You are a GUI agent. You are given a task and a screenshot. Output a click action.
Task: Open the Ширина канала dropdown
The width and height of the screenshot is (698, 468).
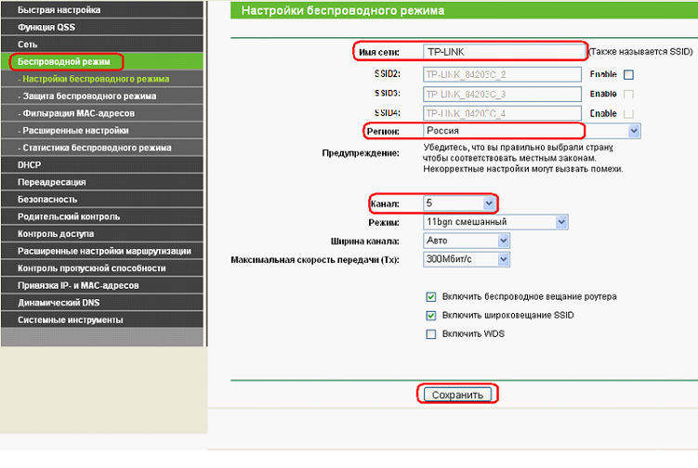[467, 240]
